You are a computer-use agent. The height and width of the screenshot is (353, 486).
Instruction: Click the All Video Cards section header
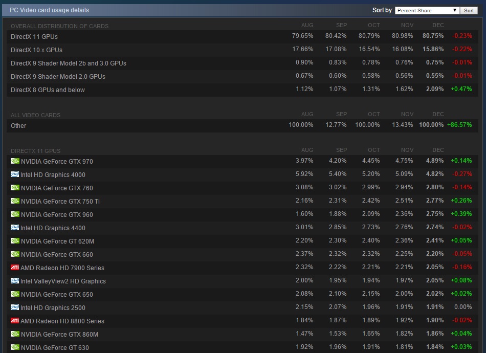click(x=36, y=115)
